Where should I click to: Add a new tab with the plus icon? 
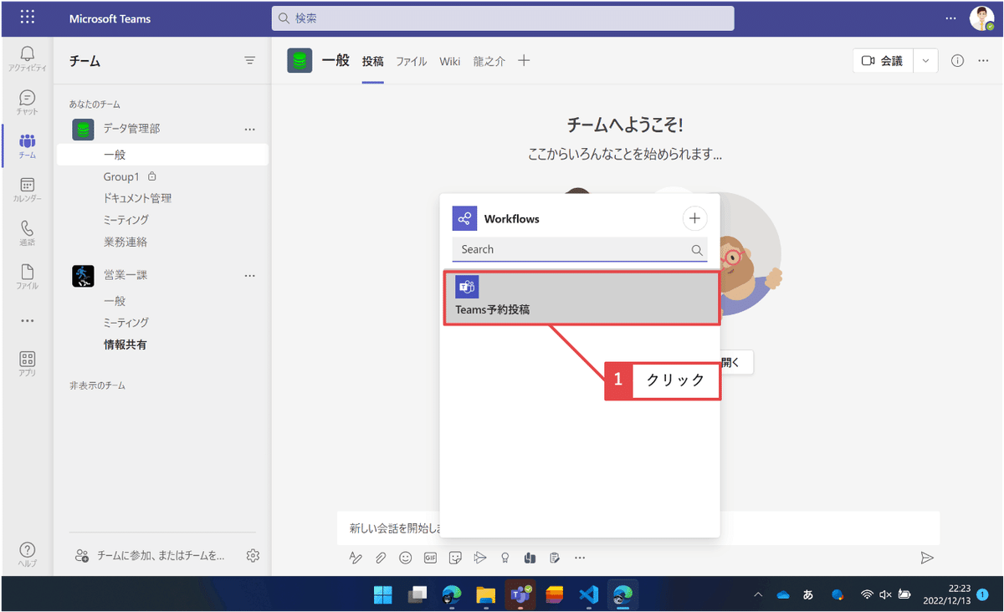point(524,61)
